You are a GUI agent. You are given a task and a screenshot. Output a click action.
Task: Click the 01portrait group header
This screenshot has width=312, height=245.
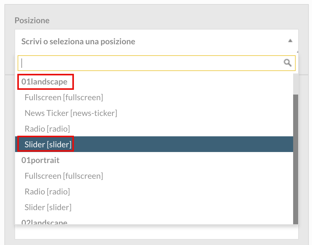click(40, 160)
